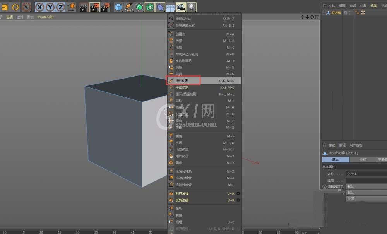387x234 pixels.
Task: Open the 过滤 viewport menu
Action: click(20, 17)
